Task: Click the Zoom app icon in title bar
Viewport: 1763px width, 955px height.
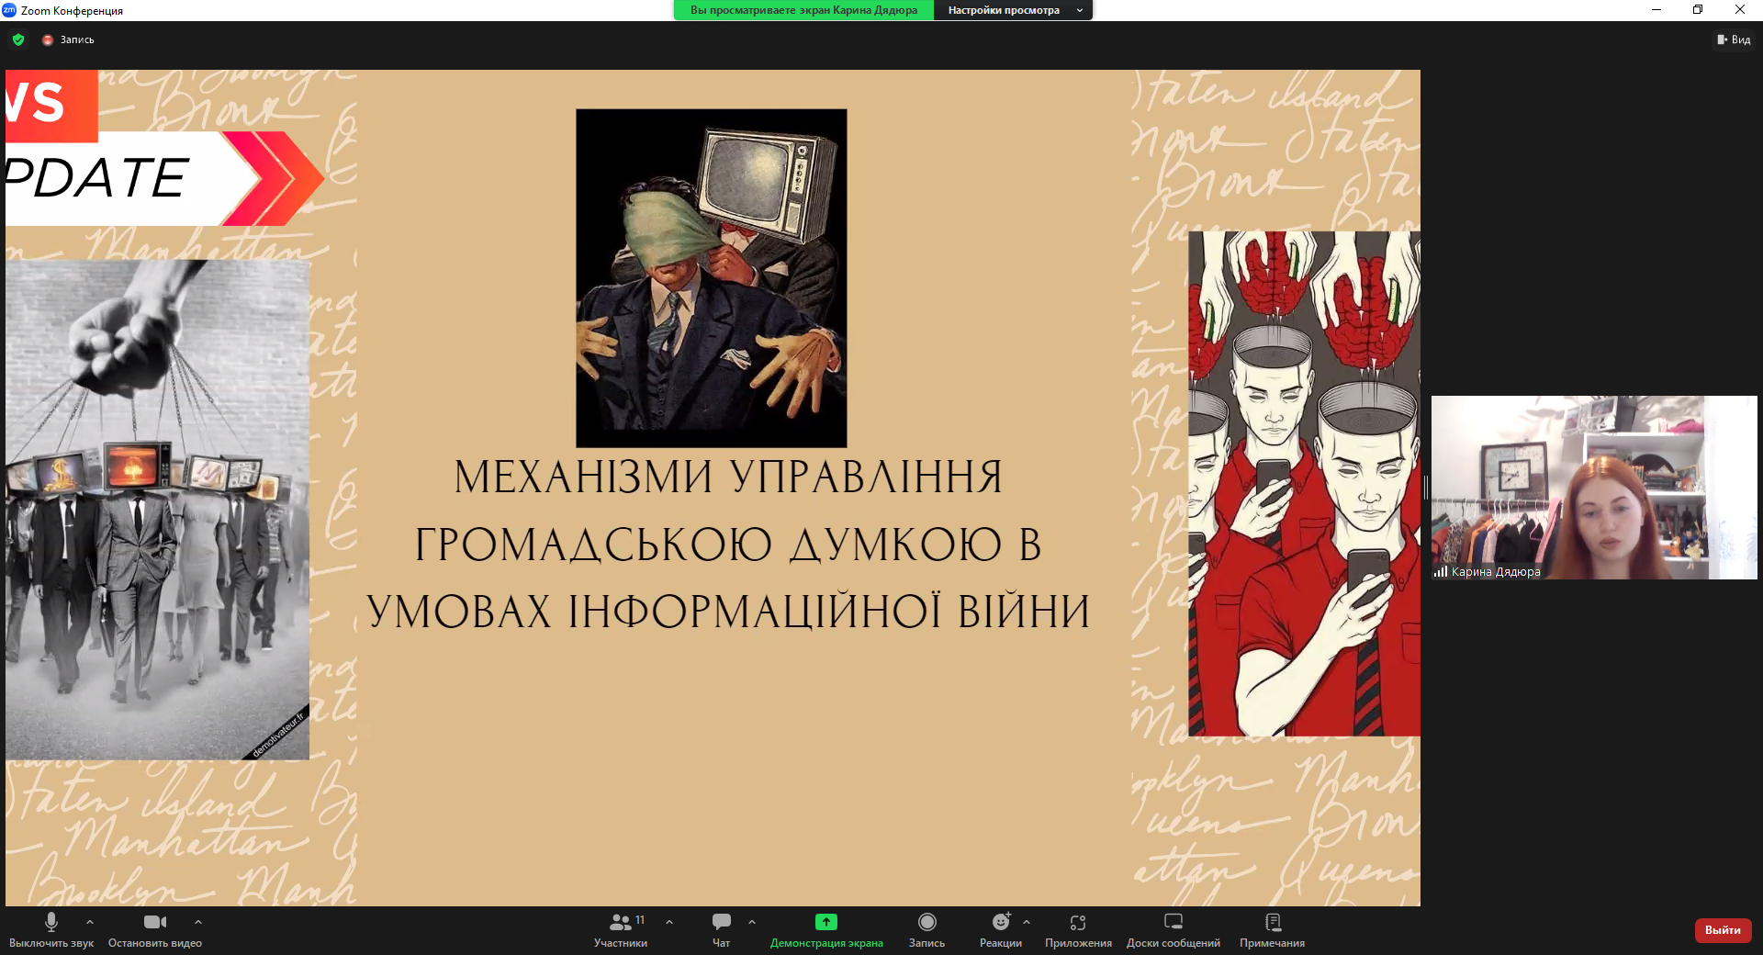Action: 9,10
